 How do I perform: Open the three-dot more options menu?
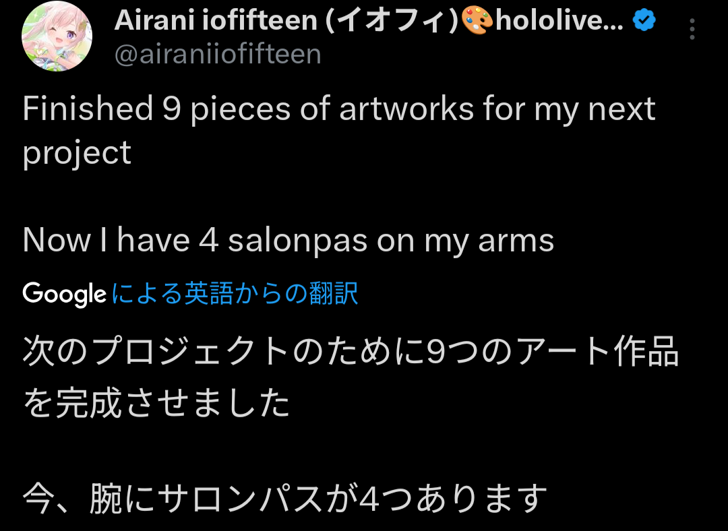point(692,29)
